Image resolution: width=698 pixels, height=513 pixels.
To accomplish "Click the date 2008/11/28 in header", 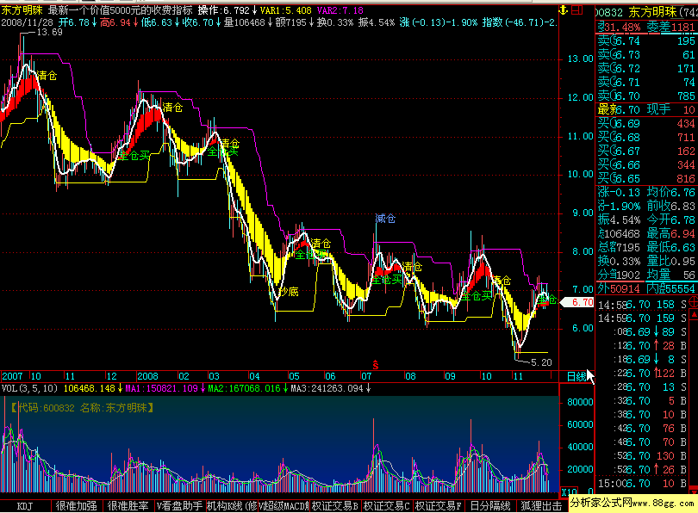I will pos(27,22).
